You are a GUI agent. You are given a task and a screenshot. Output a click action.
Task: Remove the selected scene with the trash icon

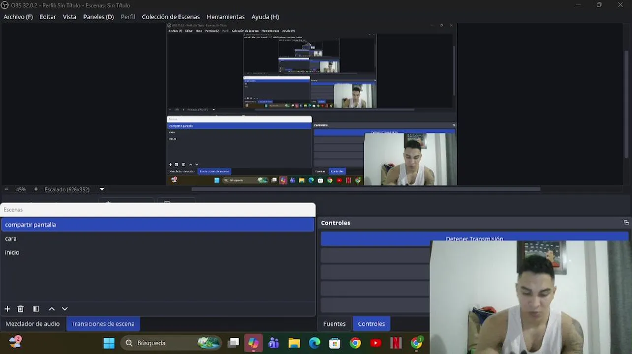click(21, 309)
